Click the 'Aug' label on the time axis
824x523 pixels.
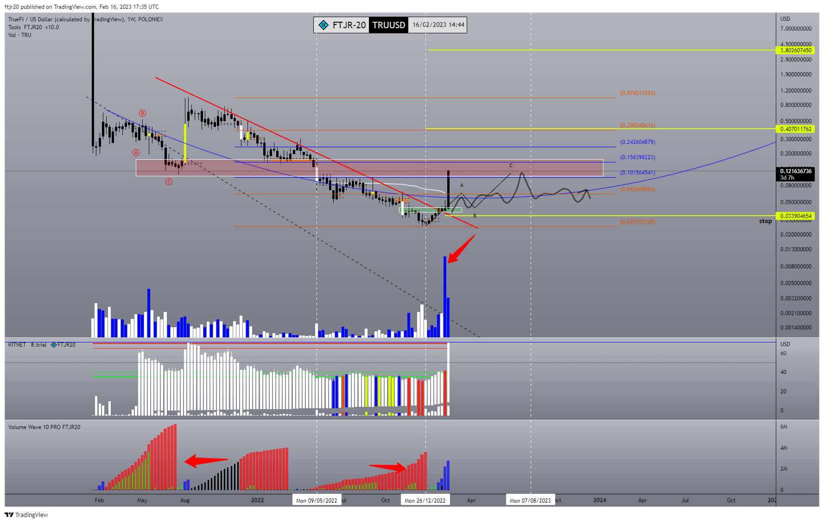point(185,500)
